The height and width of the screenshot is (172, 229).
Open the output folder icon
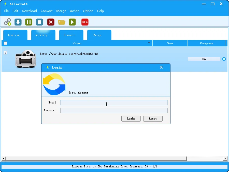pos(62,22)
